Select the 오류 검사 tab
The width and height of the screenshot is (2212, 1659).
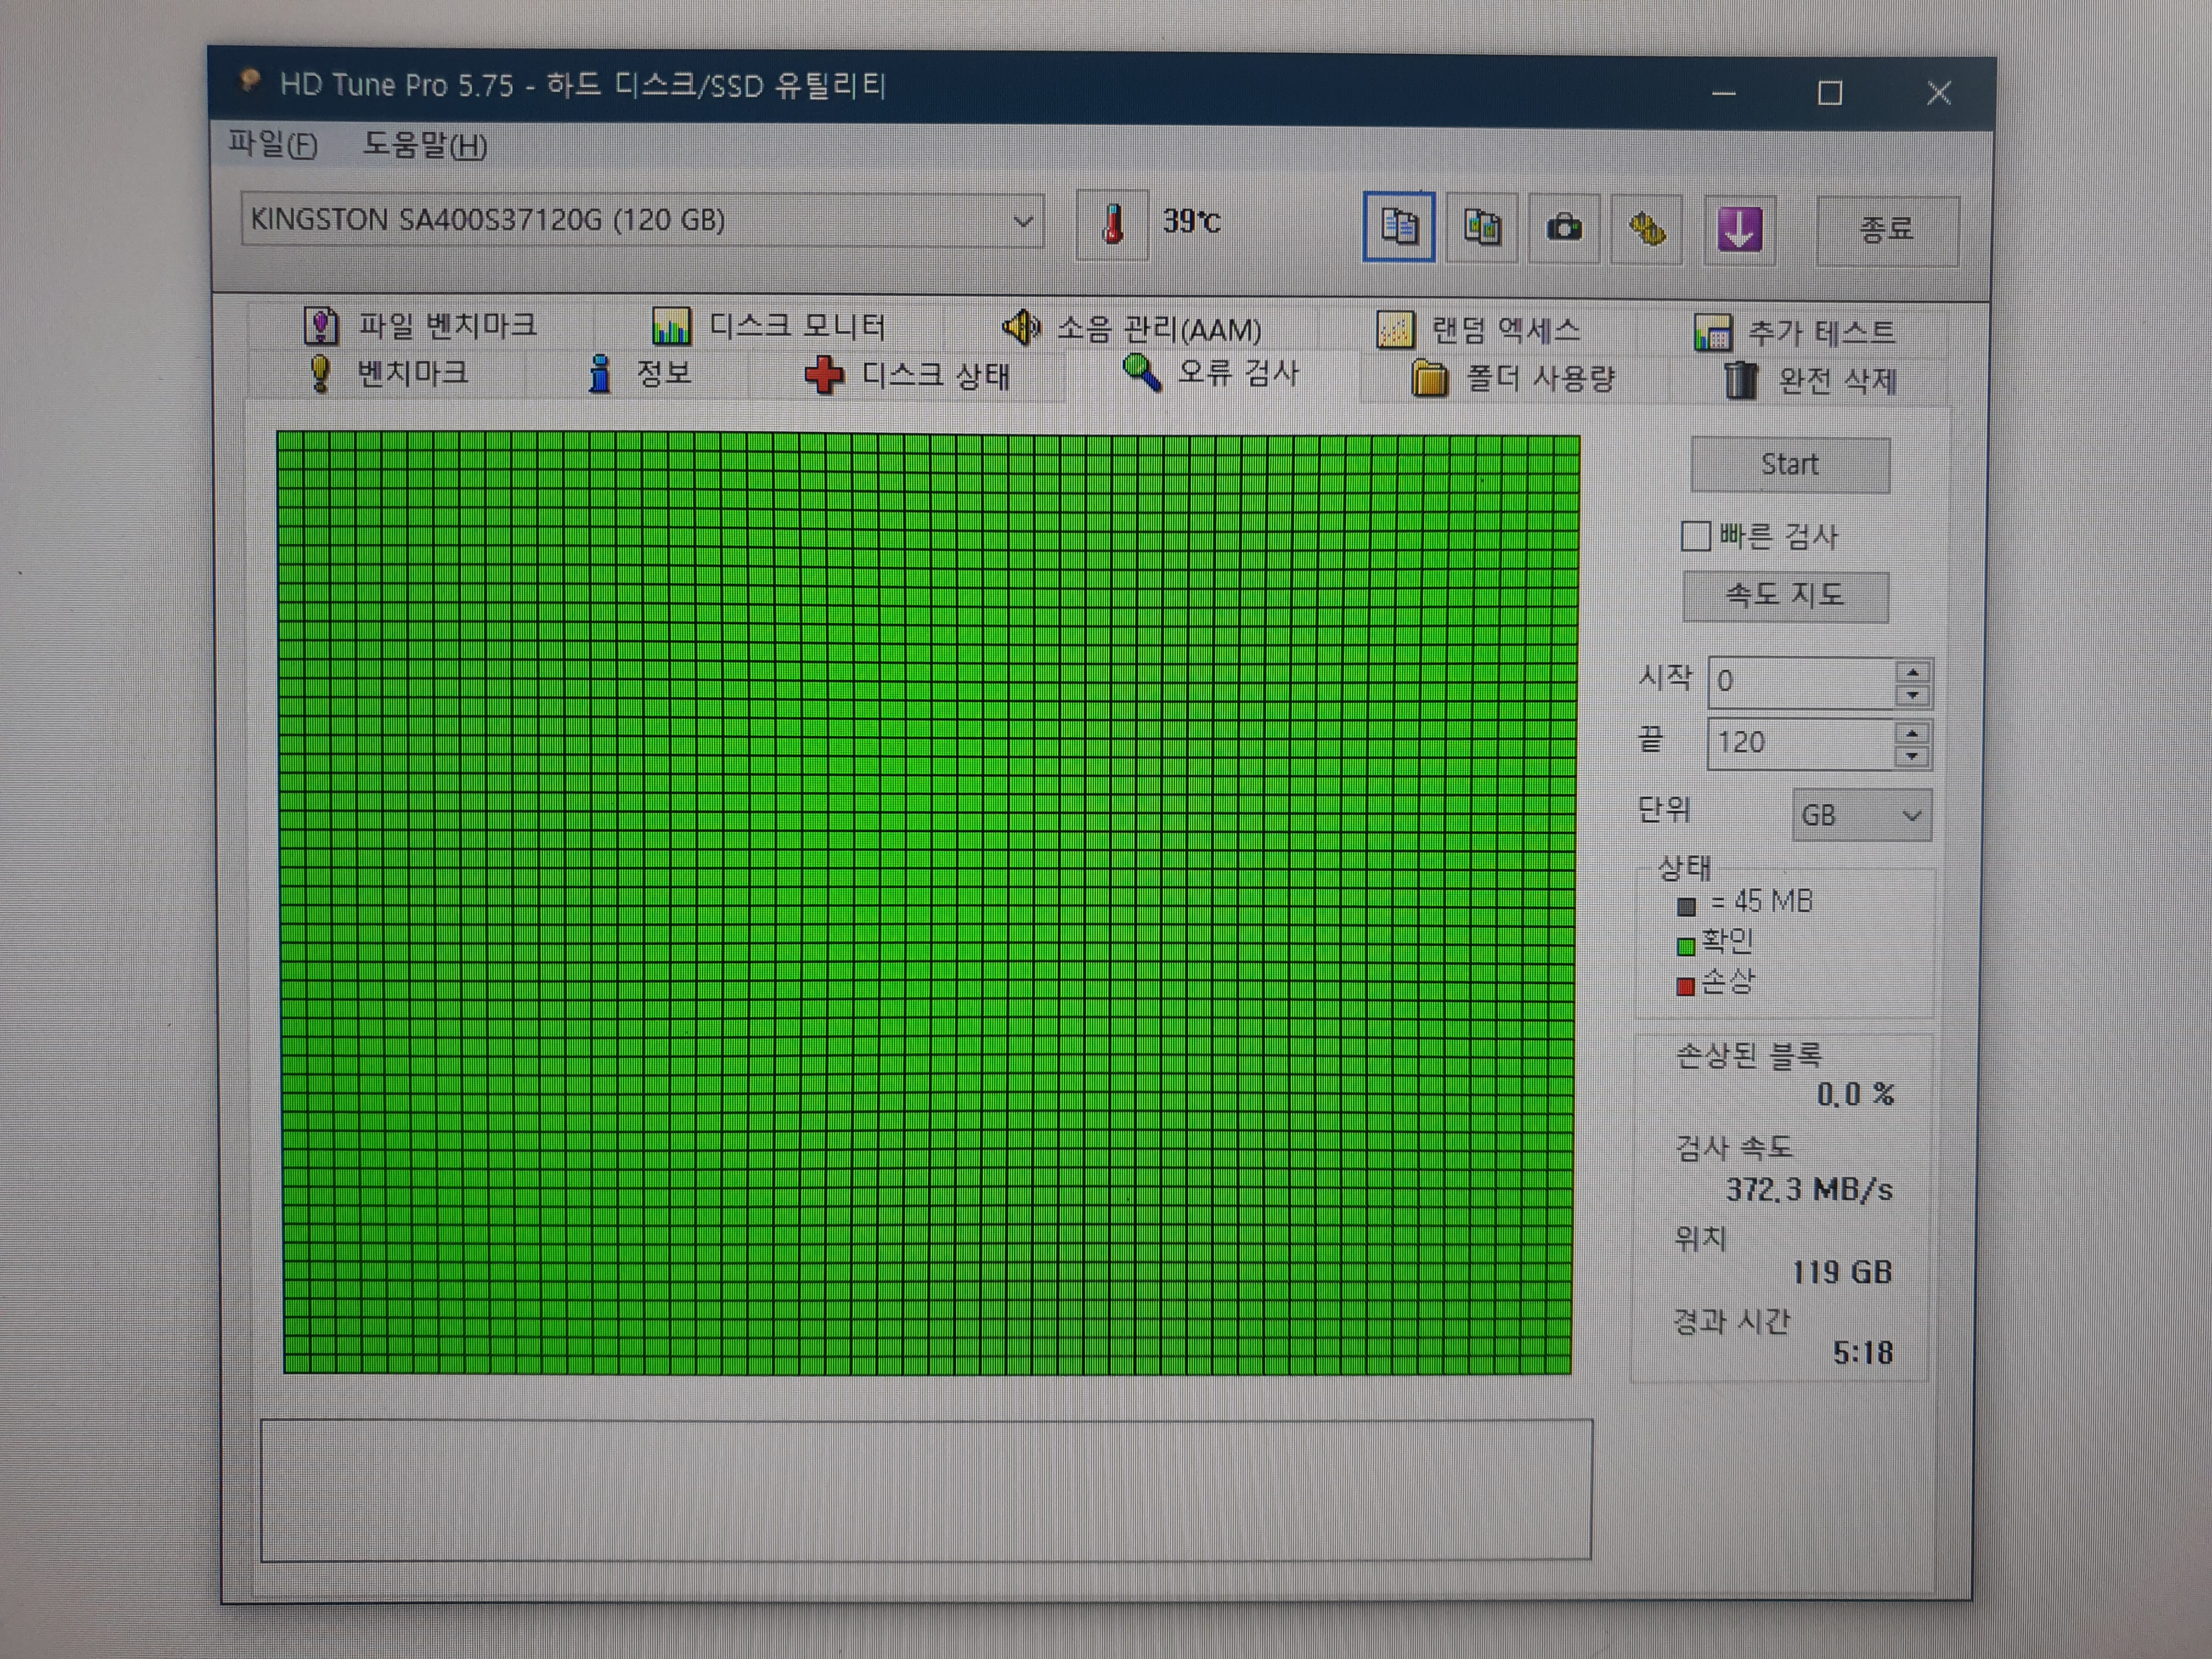tap(1211, 373)
